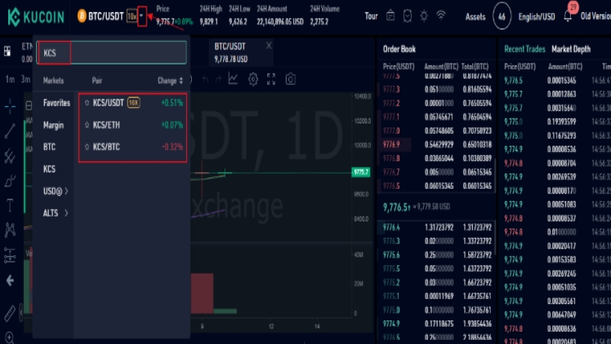Image resolution: width=611 pixels, height=344 pixels.
Task: Select the Margin market category
Action: coord(53,125)
